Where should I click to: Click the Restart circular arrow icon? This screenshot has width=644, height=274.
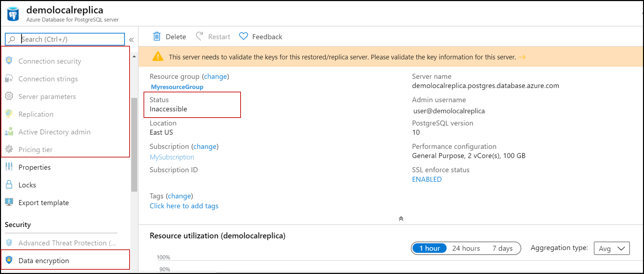pyautogui.click(x=199, y=36)
